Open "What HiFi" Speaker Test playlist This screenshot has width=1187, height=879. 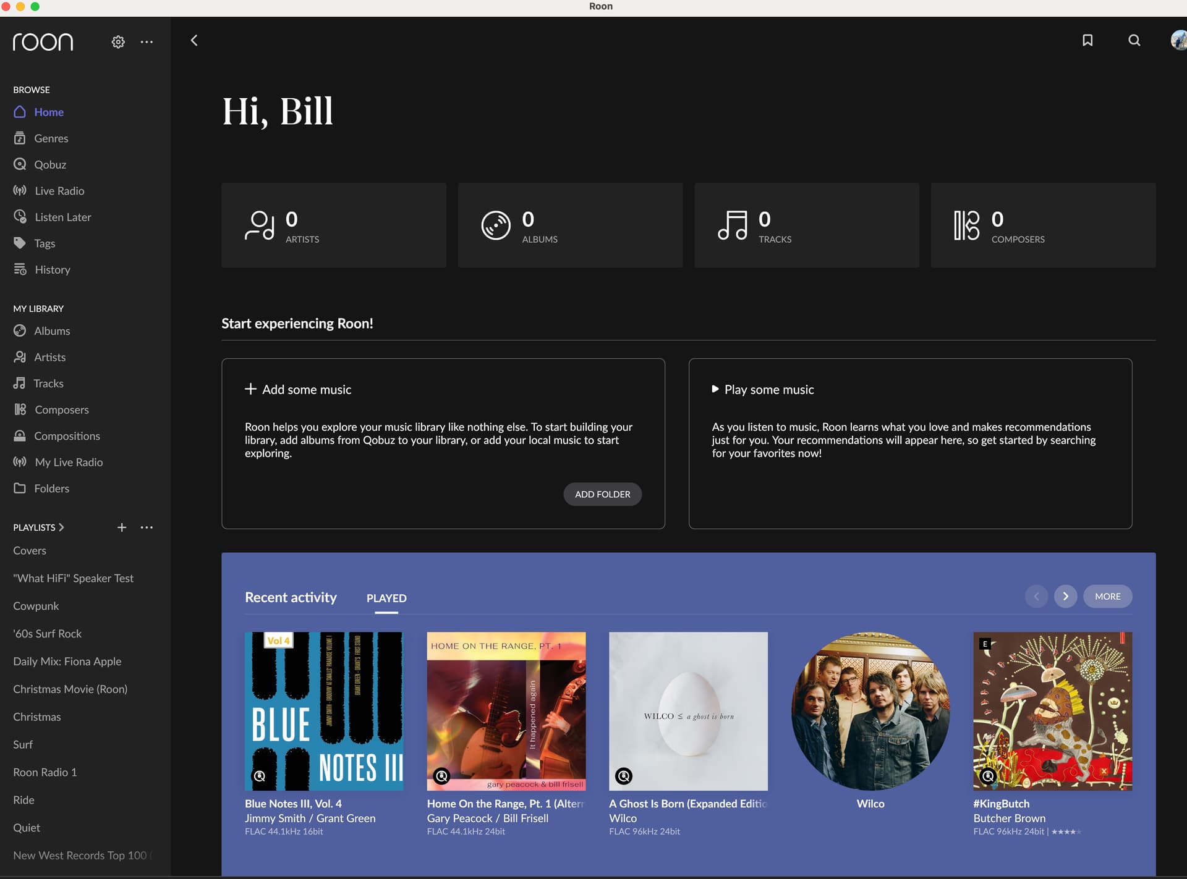coord(73,578)
